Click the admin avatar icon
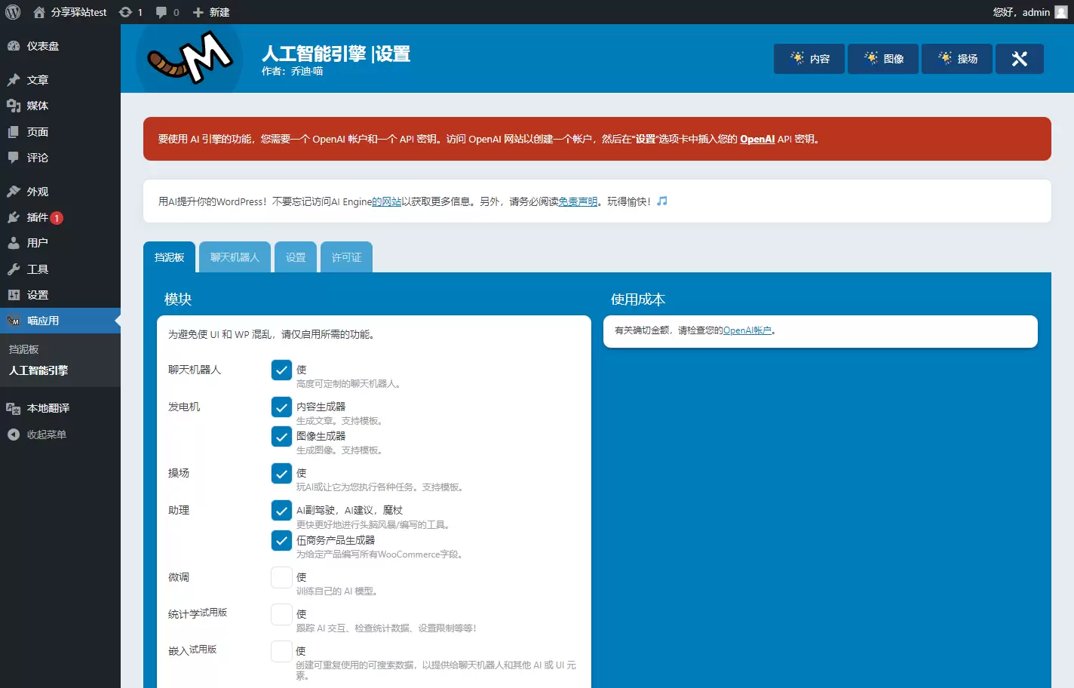This screenshot has height=688, width=1074. pos(1061,12)
